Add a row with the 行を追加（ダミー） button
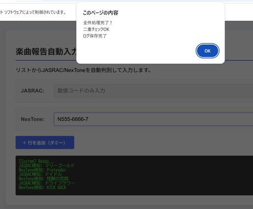This screenshot has height=209, width=253. pyautogui.click(x=45, y=142)
